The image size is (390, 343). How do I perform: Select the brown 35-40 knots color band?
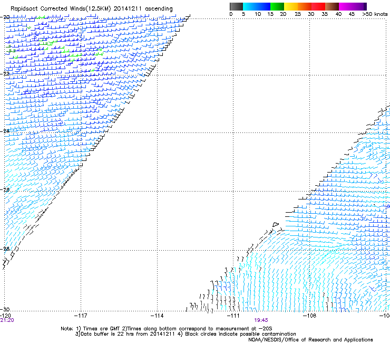tap(332, 6)
